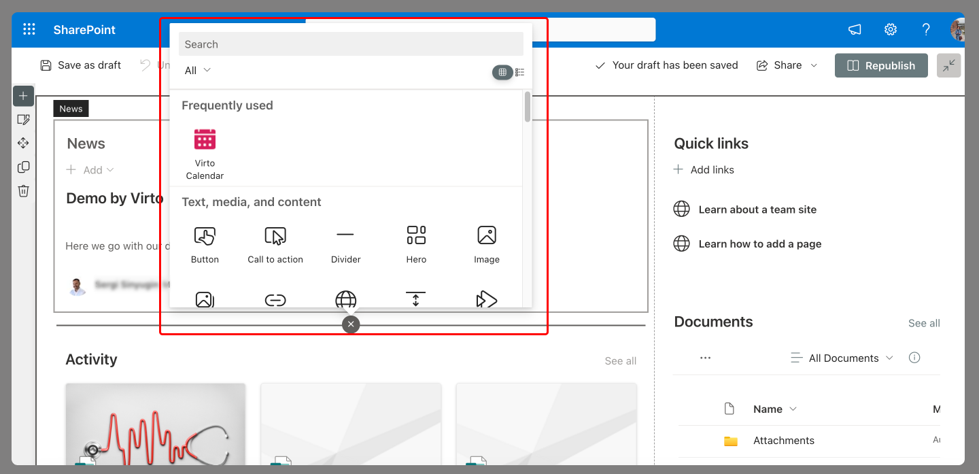Select the Call to action web part
The height and width of the screenshot is (474, 979).
(x=275, y=245)
